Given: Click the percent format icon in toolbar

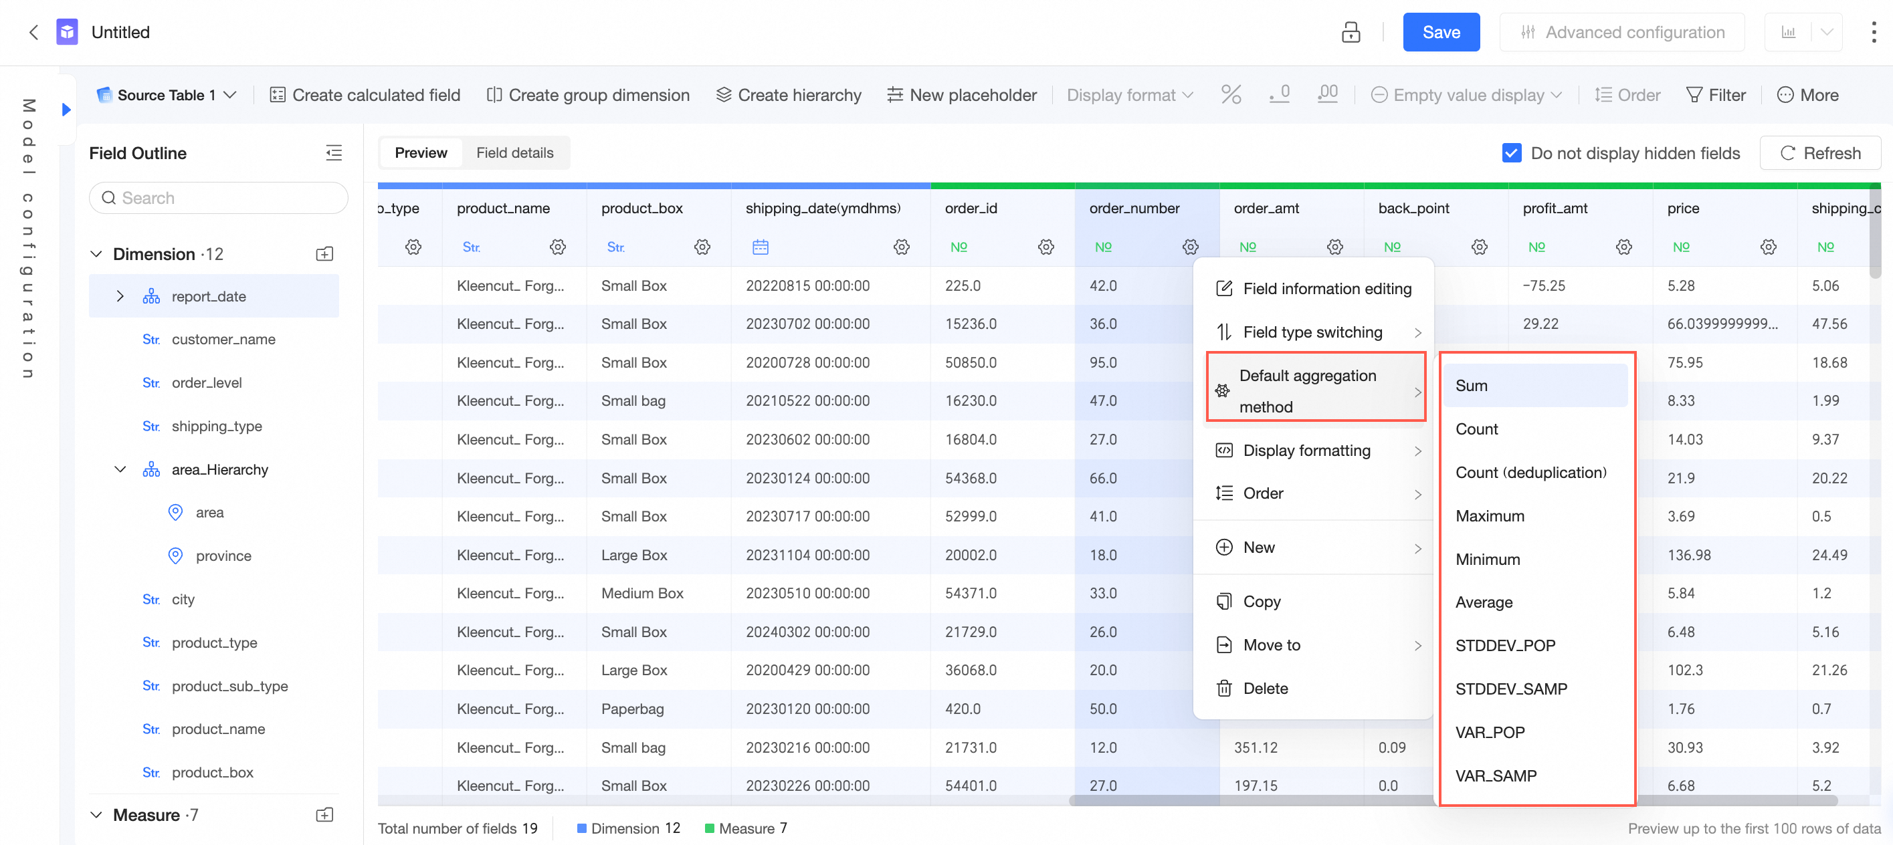Looking at the screenshot, I should pyautogui.click(x=1231, y=95).
